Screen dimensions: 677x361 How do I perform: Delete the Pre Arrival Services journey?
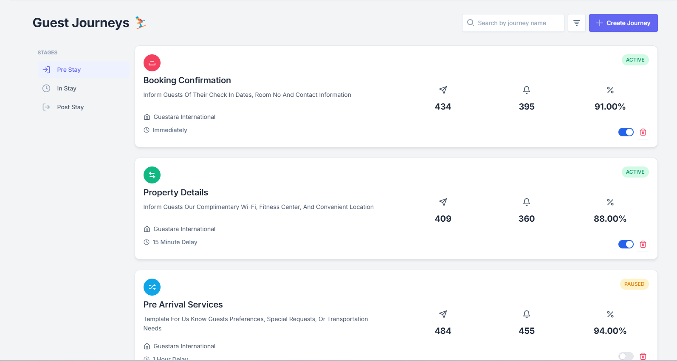click(x=643, y=356)
